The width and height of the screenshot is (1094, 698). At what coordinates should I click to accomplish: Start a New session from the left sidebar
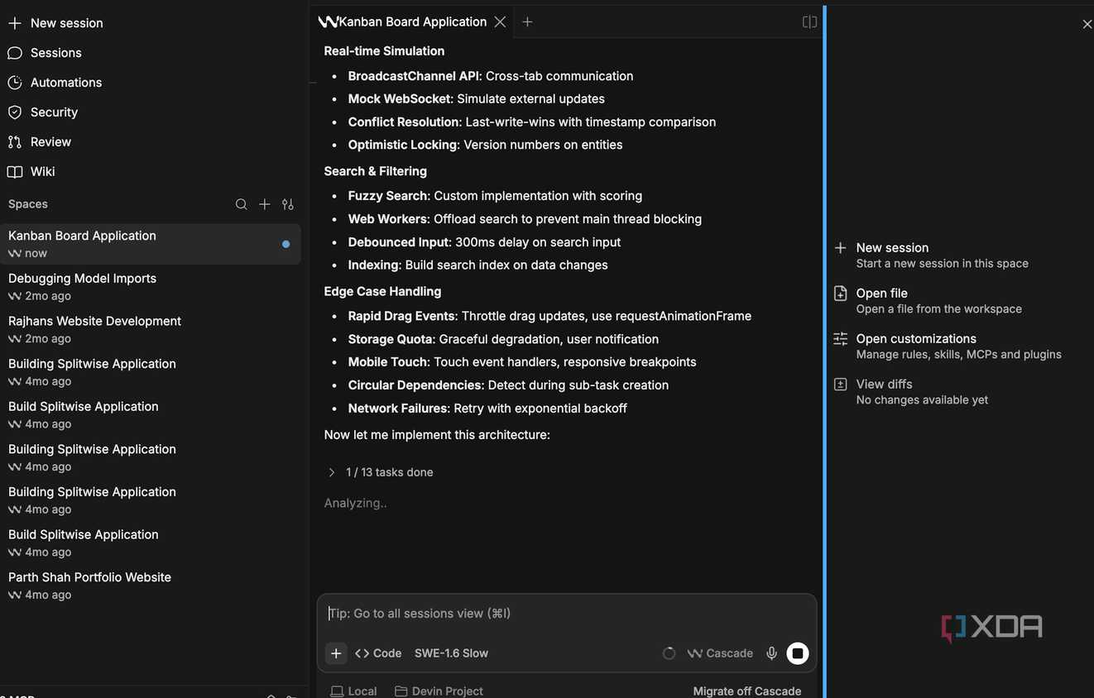55,23
